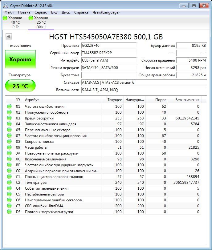Image resolution: width=212 pixels, height=250 pixels.
Task: Click status orb of attribute 08 row
Action: click(9, 141)
